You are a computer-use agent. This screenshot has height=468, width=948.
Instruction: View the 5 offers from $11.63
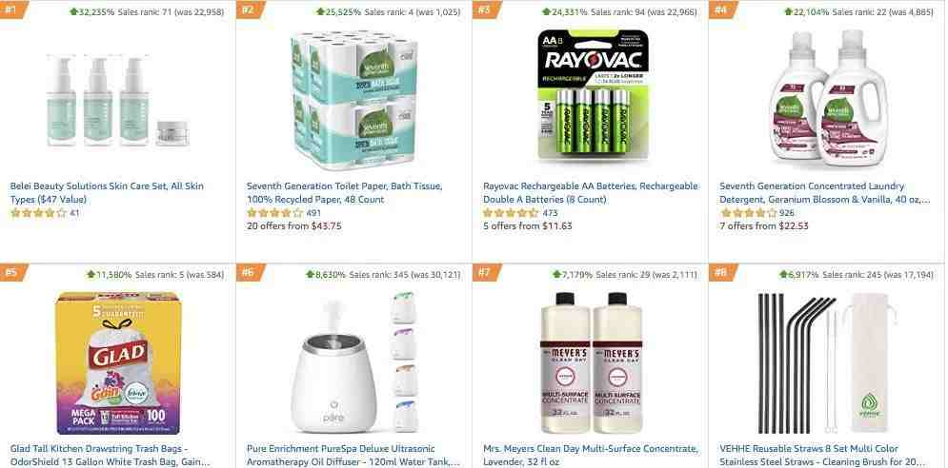[528, 225]
